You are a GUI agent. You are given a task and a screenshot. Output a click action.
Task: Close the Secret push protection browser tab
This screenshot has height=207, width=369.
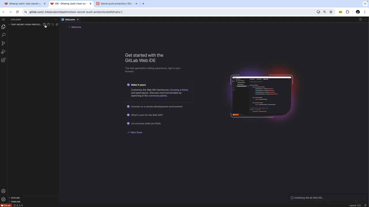136,4
